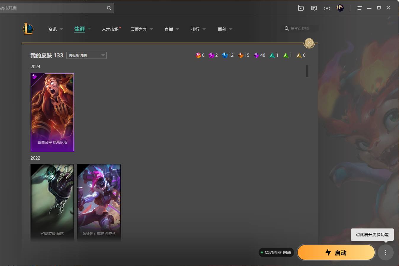Click the 2024 year label
This screenshot has width=399, height=266.
tap(35, 67)
